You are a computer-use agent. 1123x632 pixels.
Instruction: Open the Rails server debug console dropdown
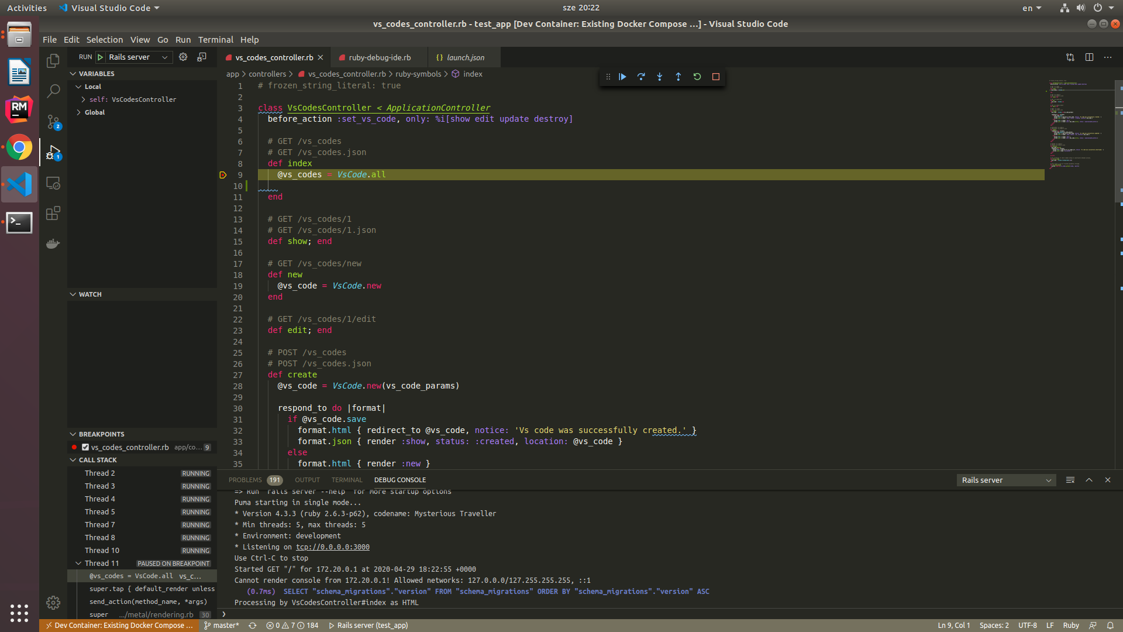pyautogui.click(x=1006, y=480)
